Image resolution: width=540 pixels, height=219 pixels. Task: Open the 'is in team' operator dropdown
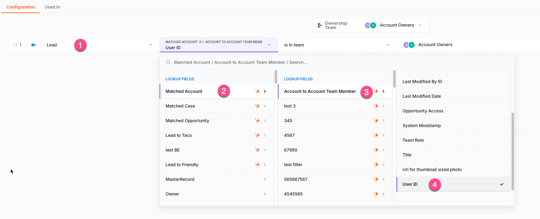(388, 45)
